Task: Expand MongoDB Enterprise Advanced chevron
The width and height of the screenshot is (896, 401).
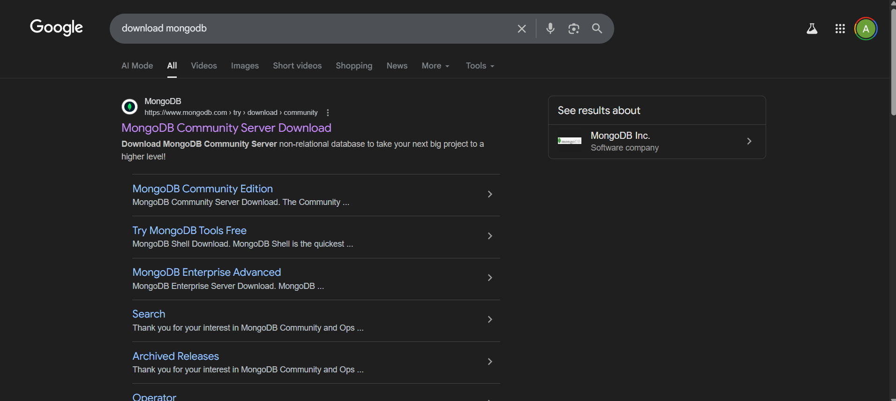Action: click(x=490, y=278)
